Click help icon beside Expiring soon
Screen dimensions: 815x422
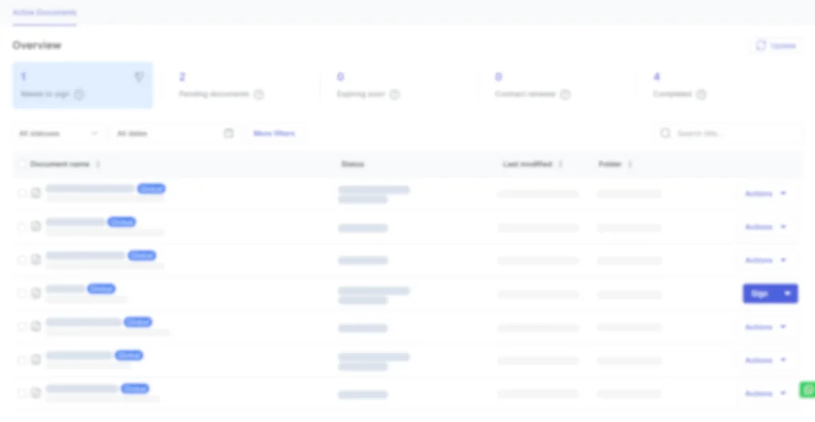pos(395,95)
